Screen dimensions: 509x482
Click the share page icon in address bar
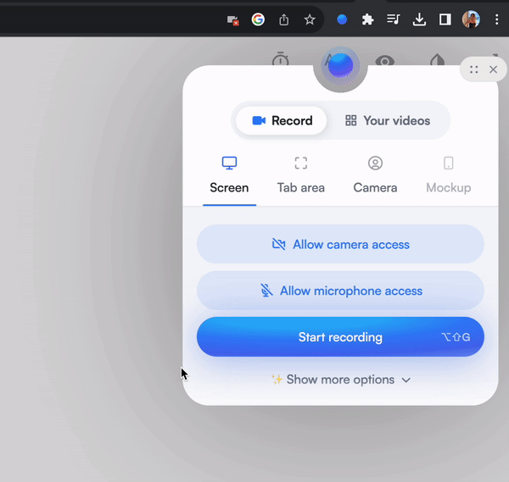pos(284,19)
